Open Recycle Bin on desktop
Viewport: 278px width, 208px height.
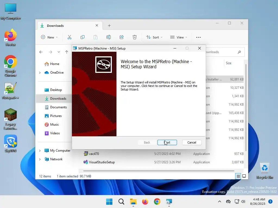pyautogui.click(x=264, y=171)
